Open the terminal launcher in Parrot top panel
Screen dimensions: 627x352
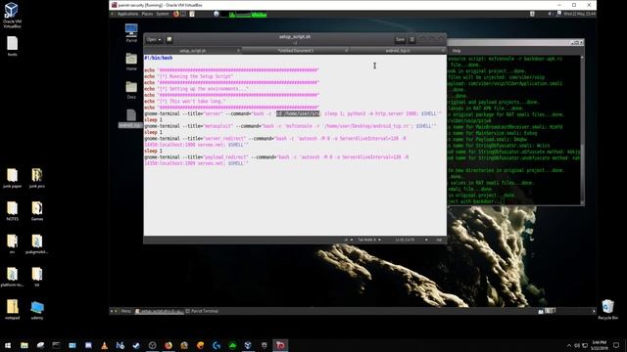(x=183, y=14)
